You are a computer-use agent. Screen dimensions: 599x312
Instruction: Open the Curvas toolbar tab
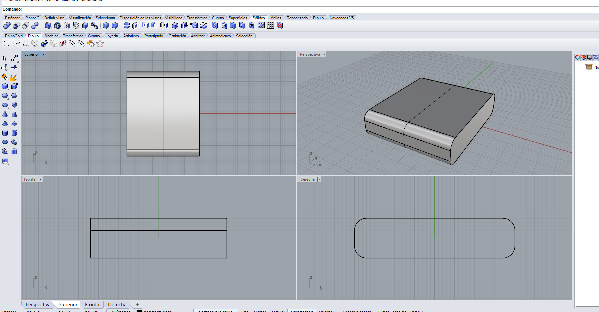tap(218, 18)
